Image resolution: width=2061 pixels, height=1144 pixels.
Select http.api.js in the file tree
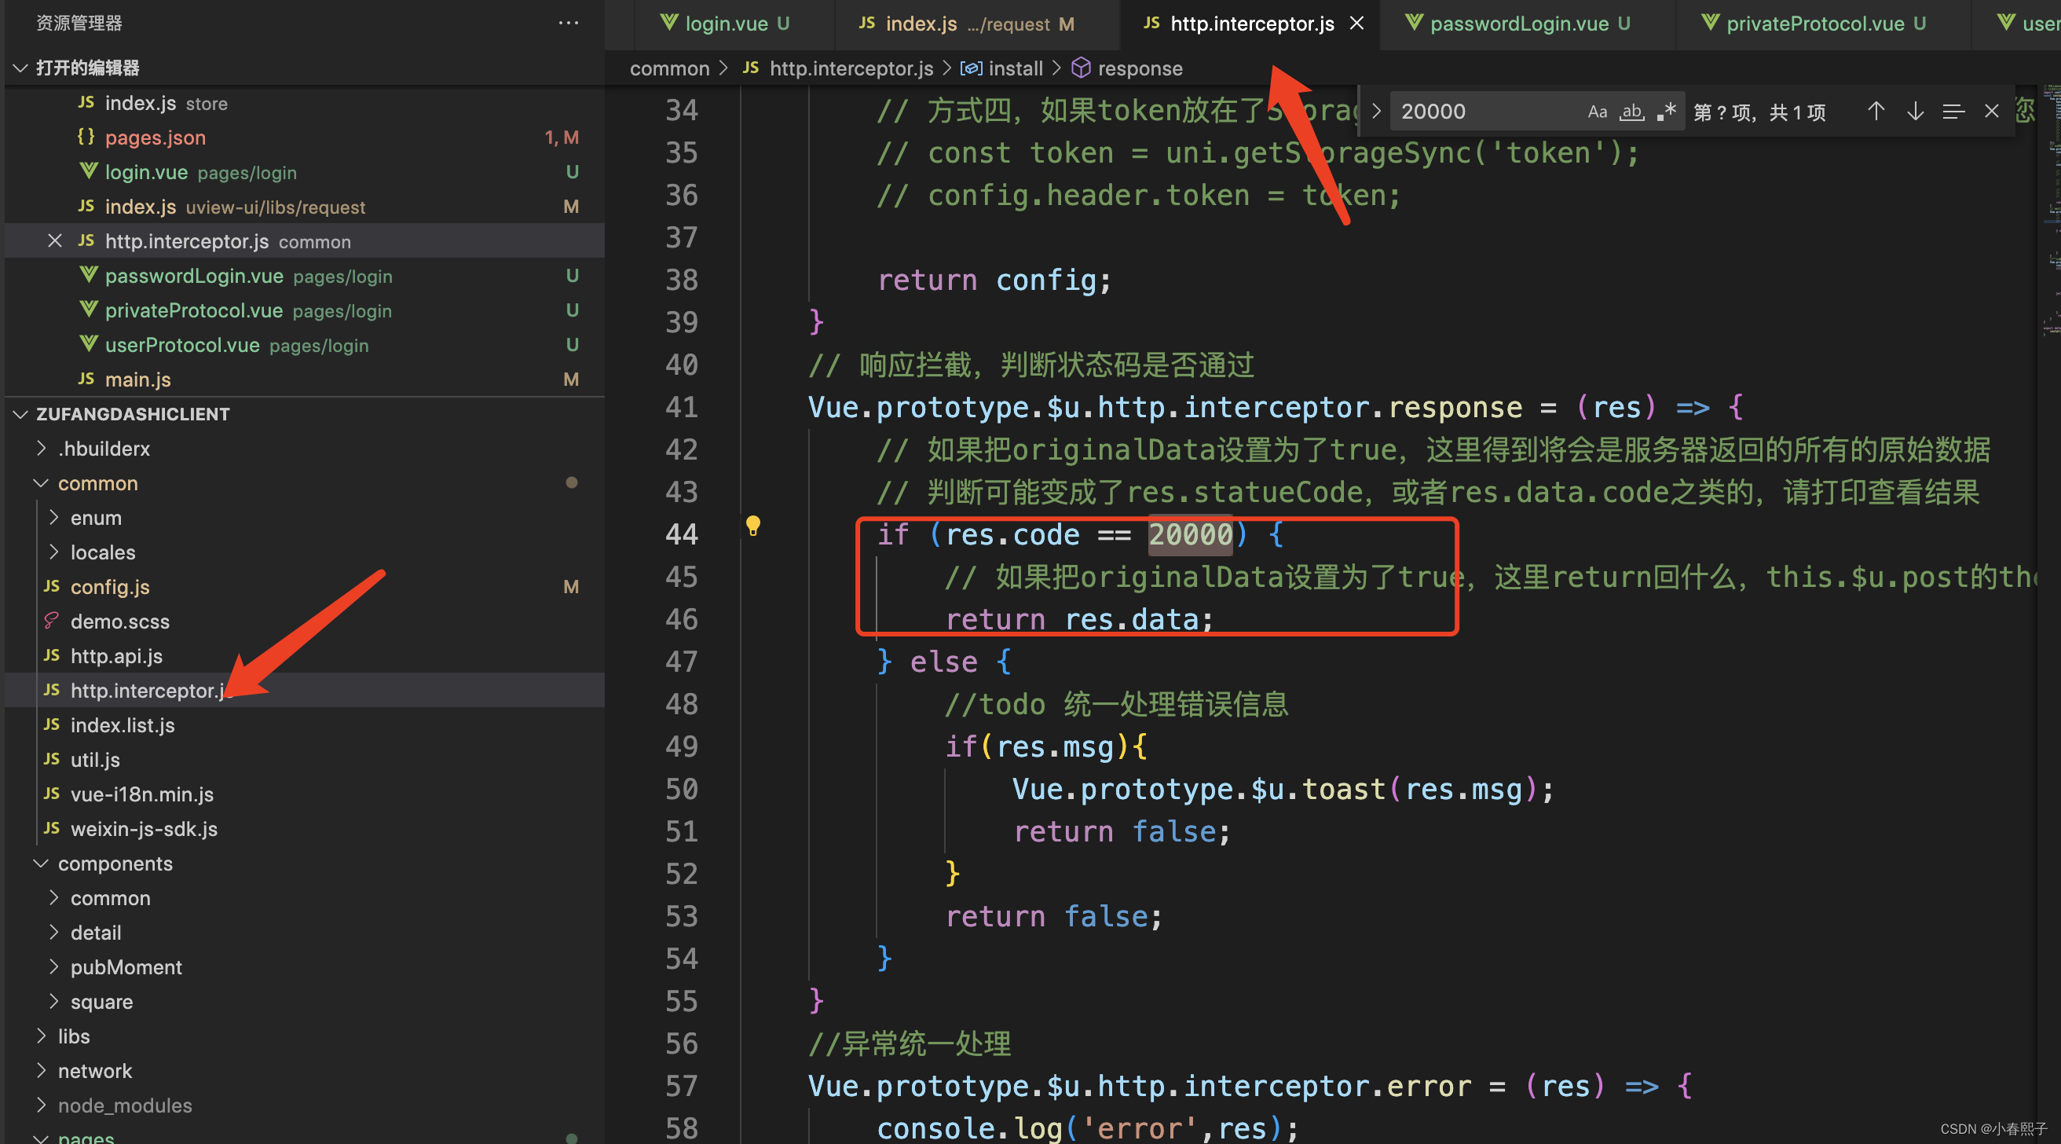[116, 655]
